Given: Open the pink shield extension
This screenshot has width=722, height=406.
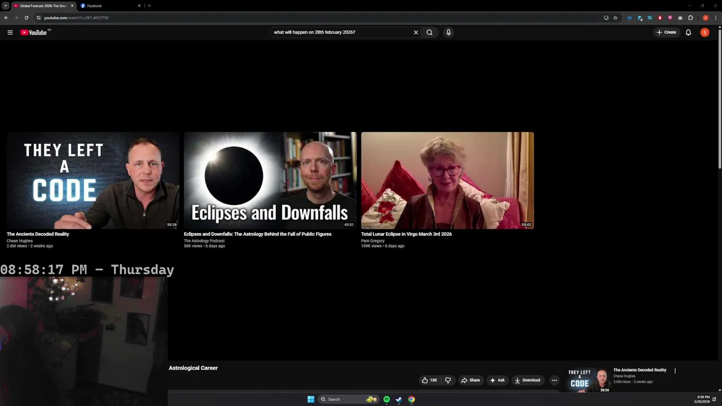Looking at the screenshot, I should coord(670,17).
